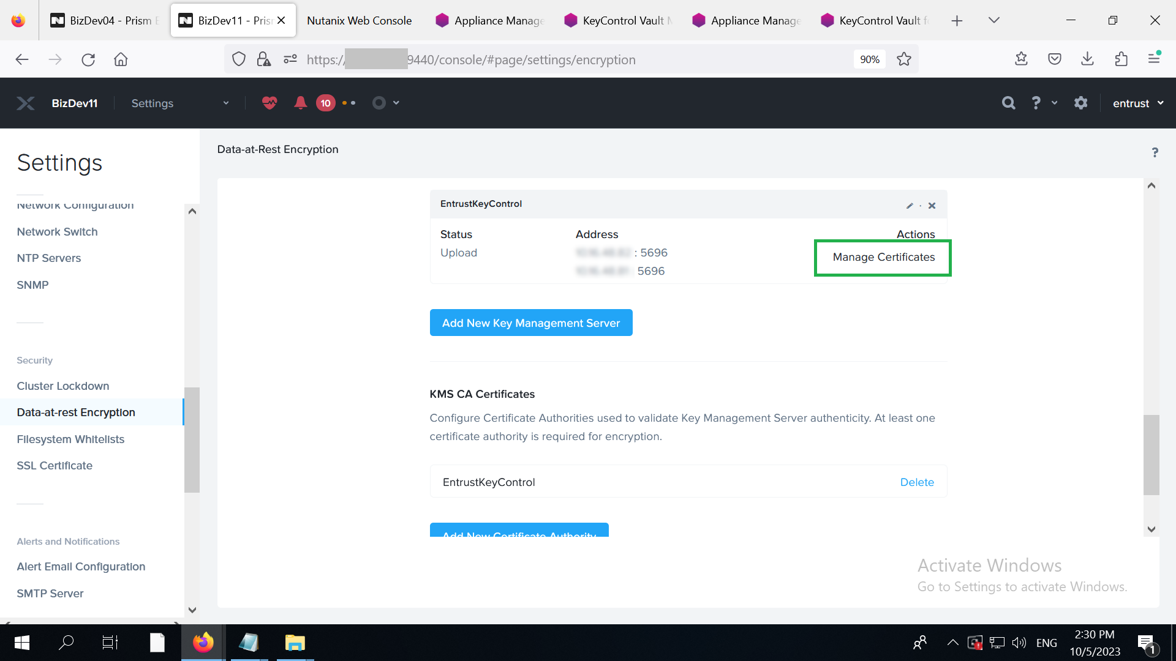Image resolution: width=1176 pixels, height=661 pixels.
Task: Open File Explorer from taskbar
Action: pyautogui.click(x=295, y=643)
